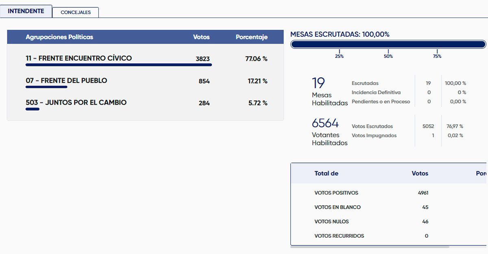Screen dimensions: 488x254
Task: Click the vote bar under Frente Encuentro Cívico
Action: coord(118,65)
